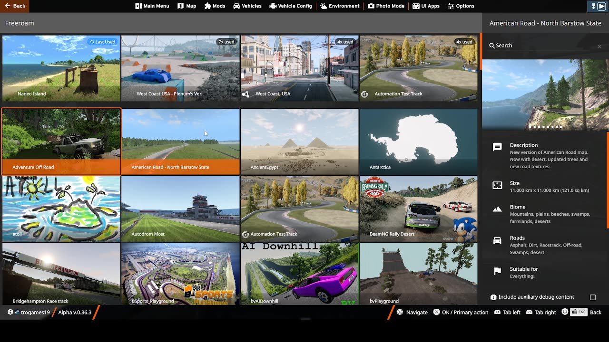Click the play icon in top-right corner
Viewport: 609px width, 342px height.
pos(602,6)
